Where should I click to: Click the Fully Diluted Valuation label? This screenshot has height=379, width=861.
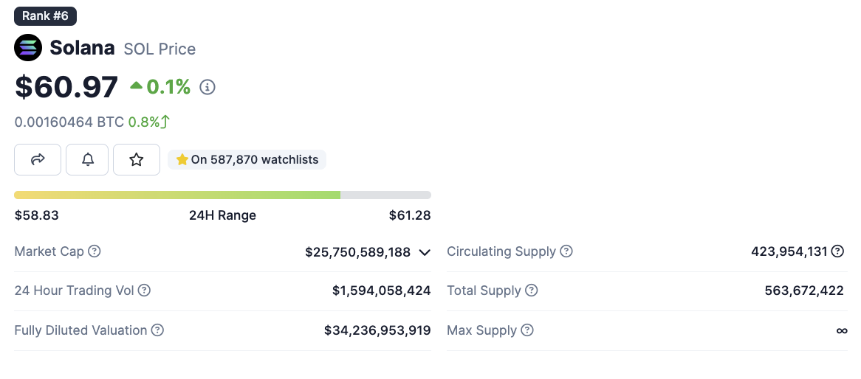tap(80, 330)
